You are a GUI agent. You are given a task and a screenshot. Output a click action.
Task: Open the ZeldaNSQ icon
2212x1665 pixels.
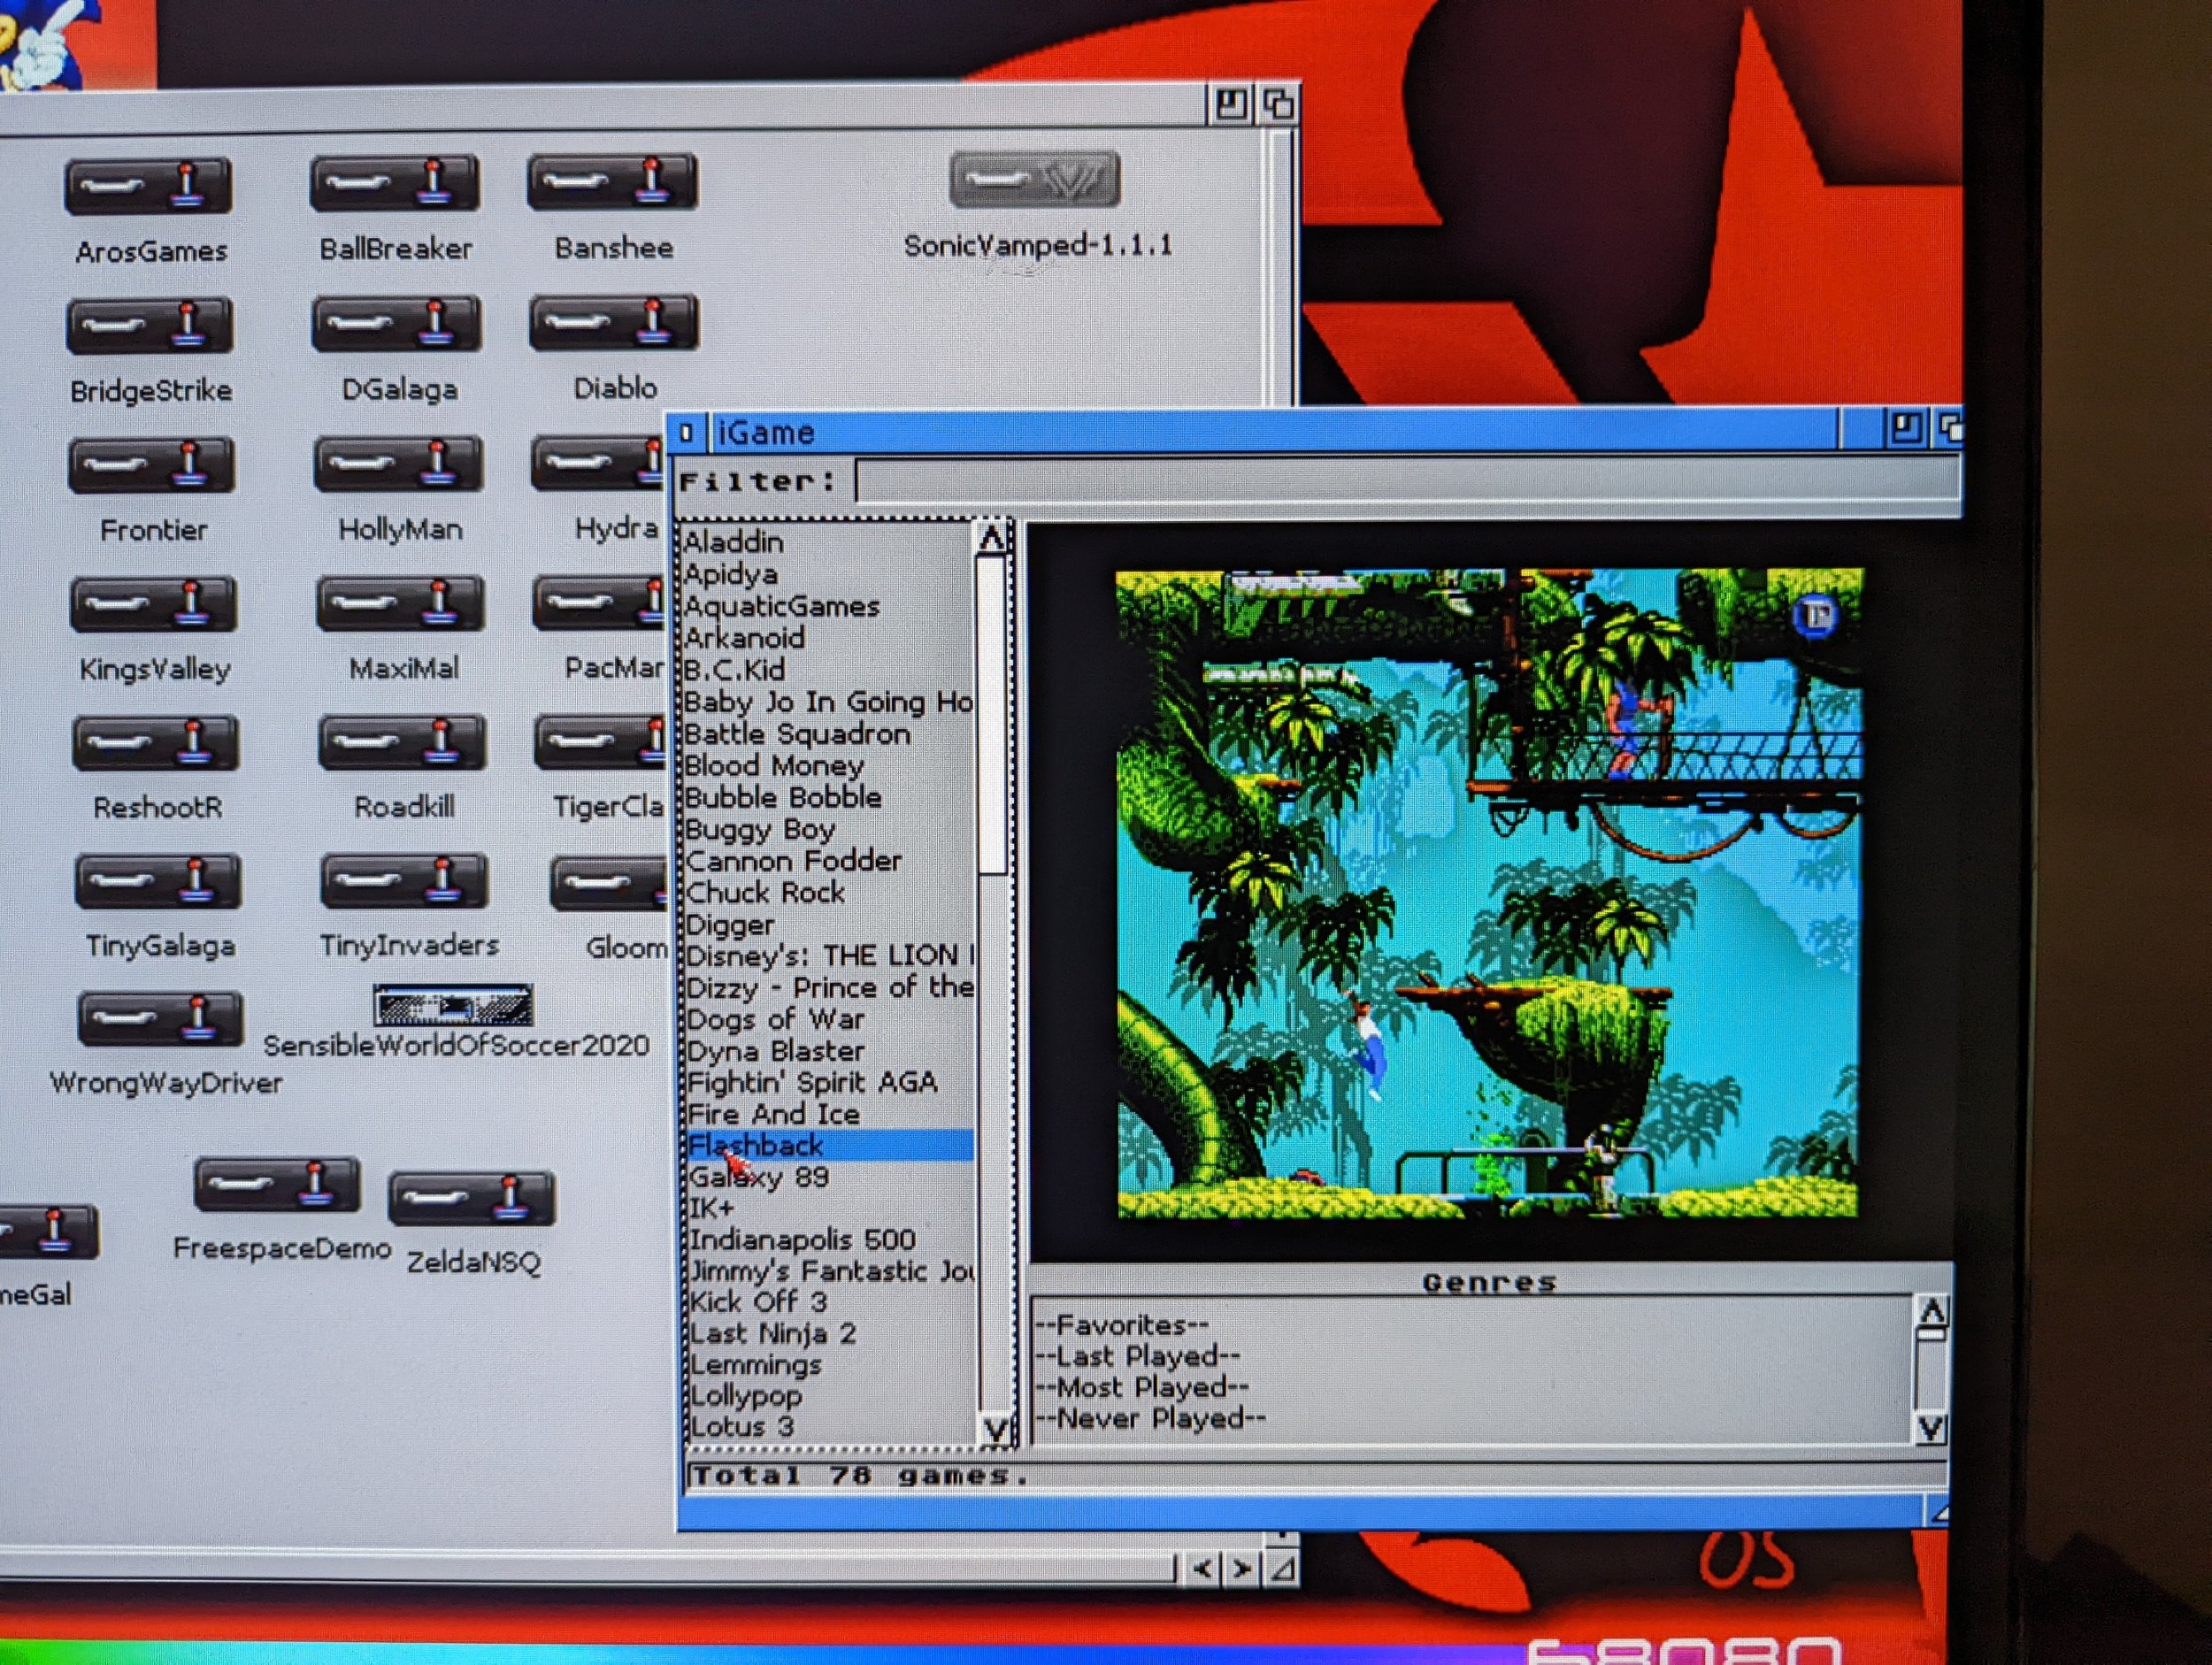click(x=471, y=1198)
